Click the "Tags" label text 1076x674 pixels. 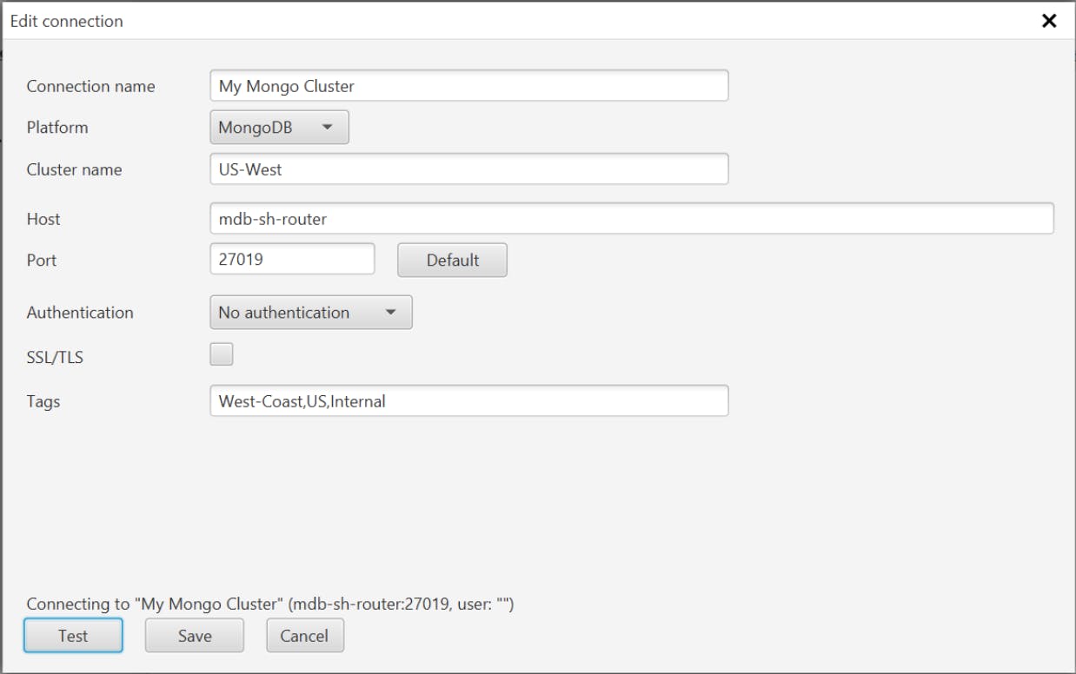(43, 401)
